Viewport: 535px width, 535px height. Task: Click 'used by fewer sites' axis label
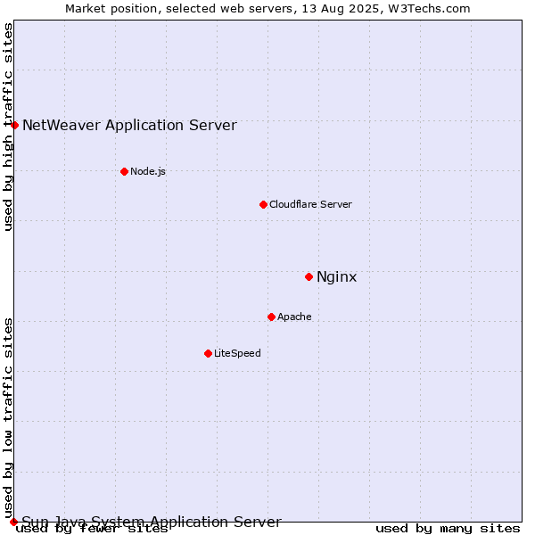92,529
